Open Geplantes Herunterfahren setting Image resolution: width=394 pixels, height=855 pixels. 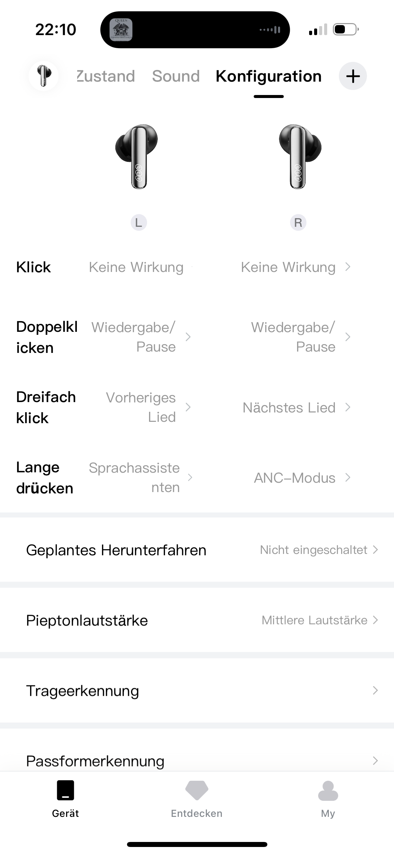[x=197, y=550]
